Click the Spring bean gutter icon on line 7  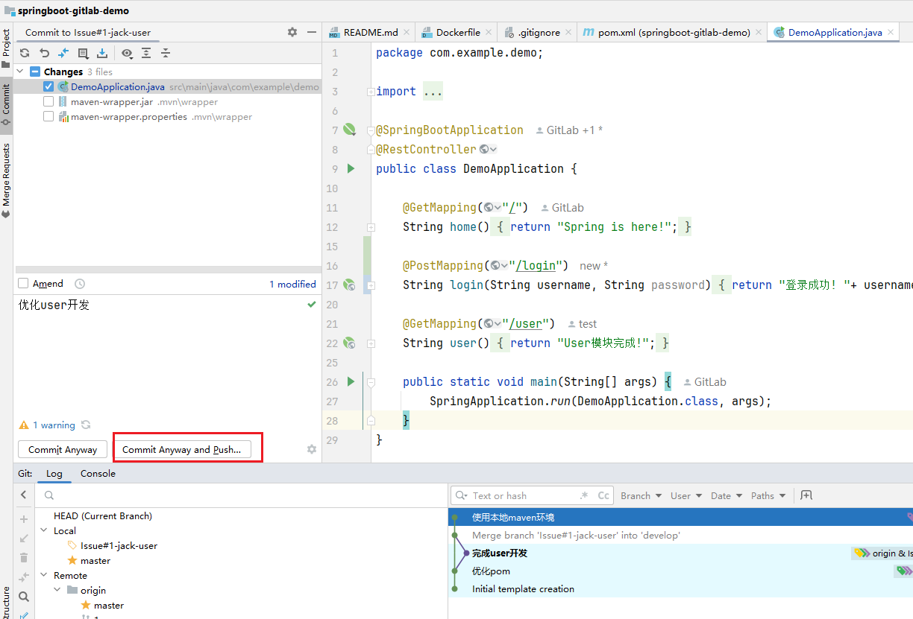tap(349, 130)
